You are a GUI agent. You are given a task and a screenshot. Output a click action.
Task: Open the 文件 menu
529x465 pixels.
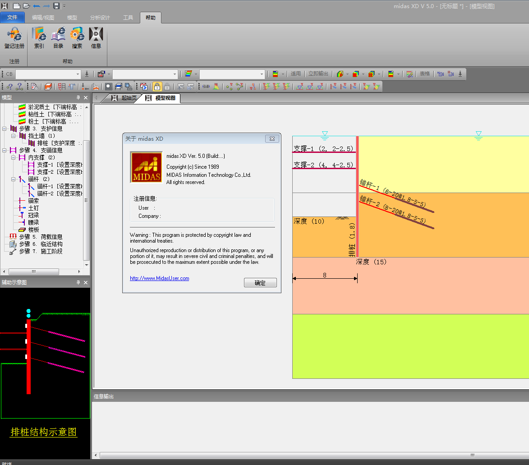[12, 17]
